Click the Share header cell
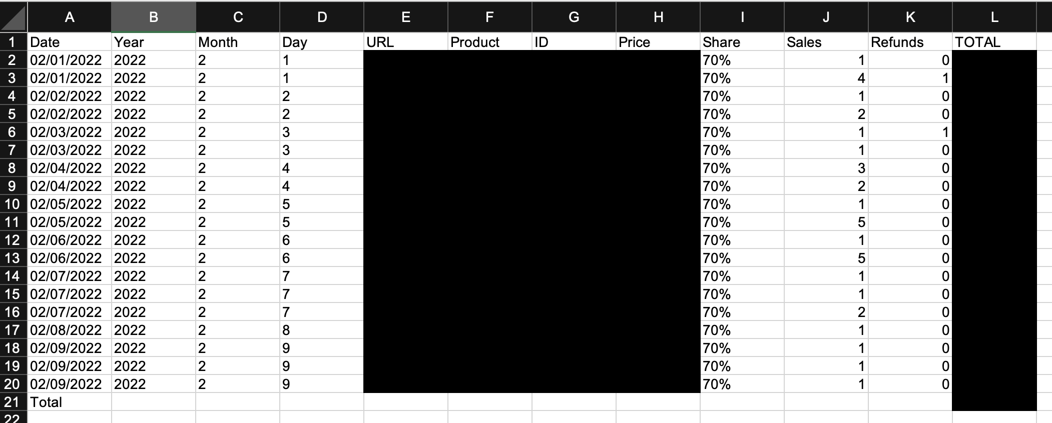The height and width of the screenshot is (423, 1052). (x=742, y=42)
